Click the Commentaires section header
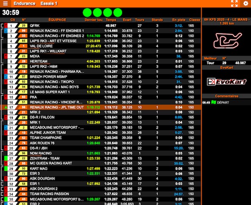Image resolution: width=251 pixels, height=205 pixels. coord(227,96)
